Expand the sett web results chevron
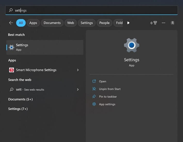 tap(78, 89)
